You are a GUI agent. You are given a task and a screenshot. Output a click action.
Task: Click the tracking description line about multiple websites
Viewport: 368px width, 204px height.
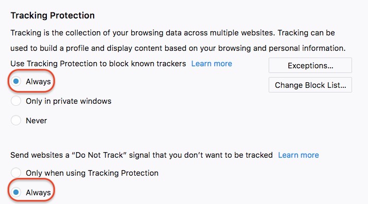click(x=172, y=33)
